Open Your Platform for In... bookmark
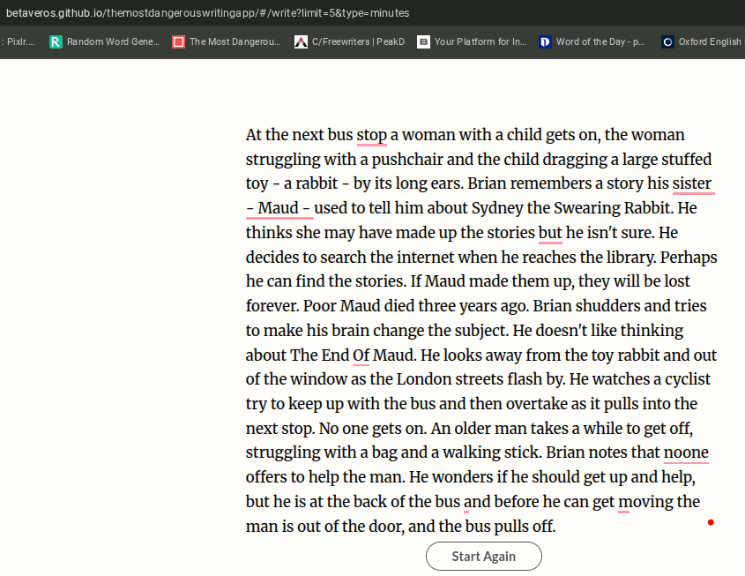Screen dimensions: 745x576 [x=472, y=41]
